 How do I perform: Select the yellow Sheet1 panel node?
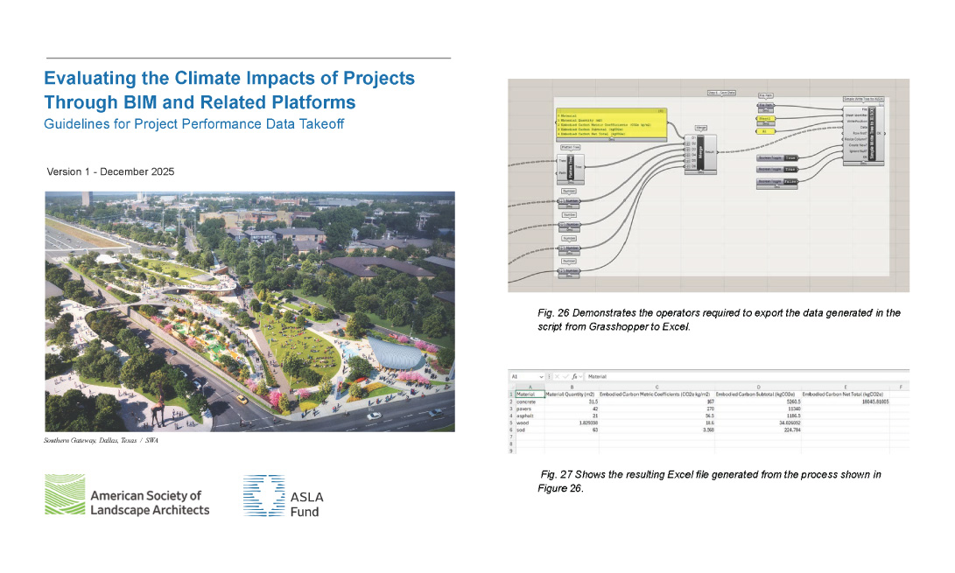764,117
